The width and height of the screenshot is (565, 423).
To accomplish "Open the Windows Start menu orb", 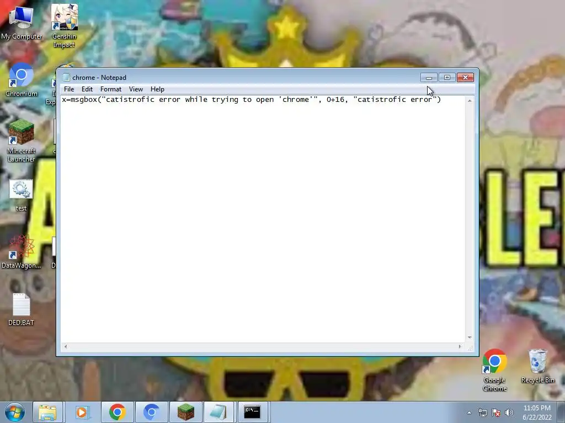I will tap(15, 412).
